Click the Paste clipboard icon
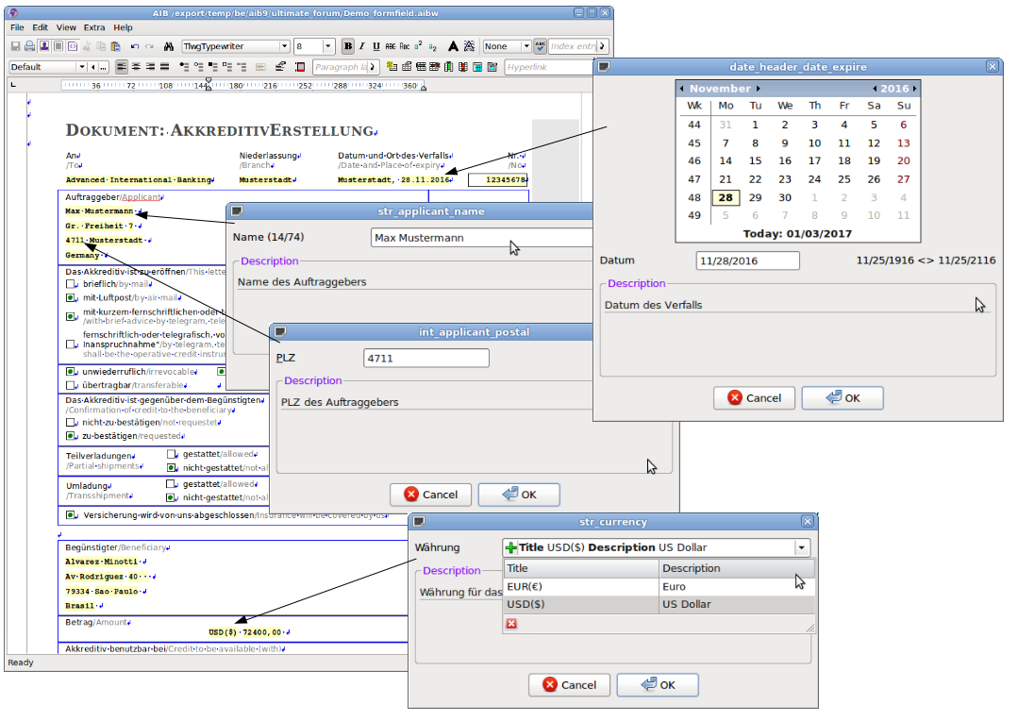This screenshot has height=722, width=1018. pyautogui.click(x=115, y=46)
